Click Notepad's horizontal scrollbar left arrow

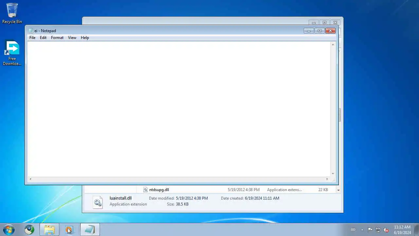(x=30, y=179)
